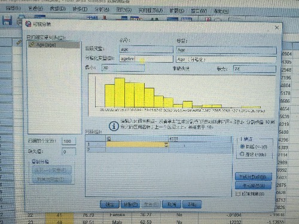Click the Make Cutpoints button
299x224 pixels.
coord(253,176)
